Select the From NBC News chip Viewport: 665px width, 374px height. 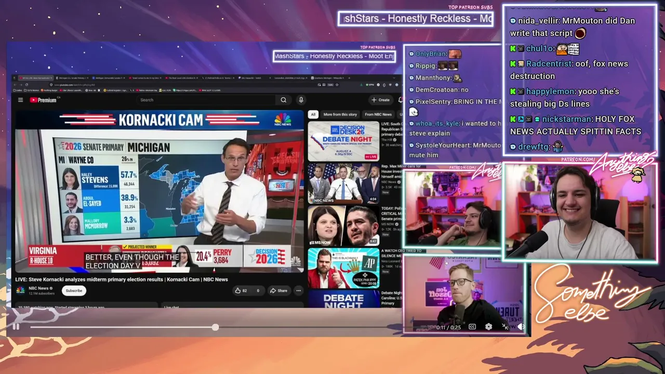378,114
